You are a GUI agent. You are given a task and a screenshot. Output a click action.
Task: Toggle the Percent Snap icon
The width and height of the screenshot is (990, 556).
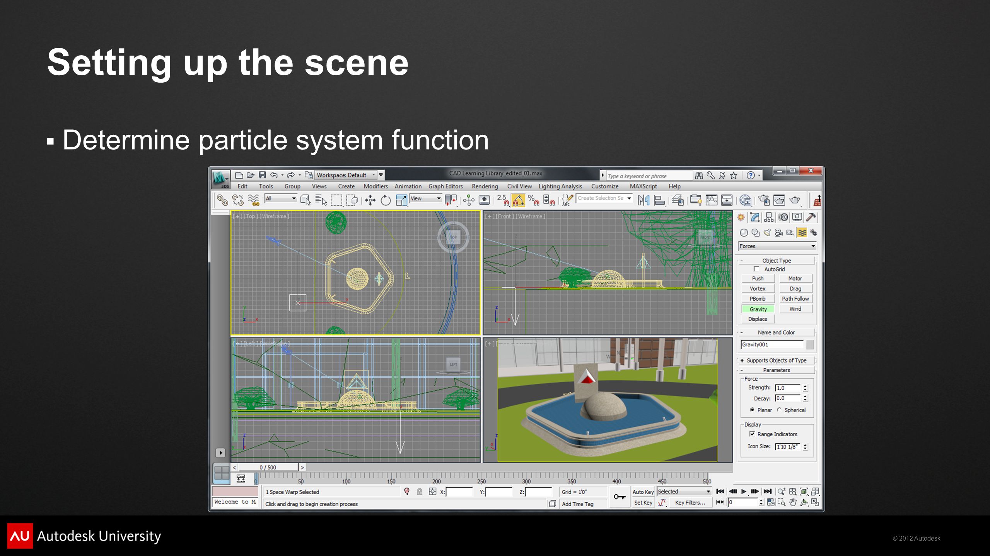click(x=533, y=200)
